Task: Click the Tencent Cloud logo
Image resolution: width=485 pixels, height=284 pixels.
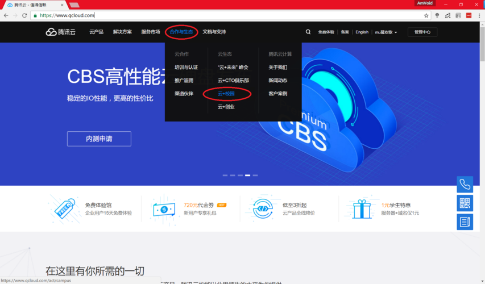Action: (61, 32)
